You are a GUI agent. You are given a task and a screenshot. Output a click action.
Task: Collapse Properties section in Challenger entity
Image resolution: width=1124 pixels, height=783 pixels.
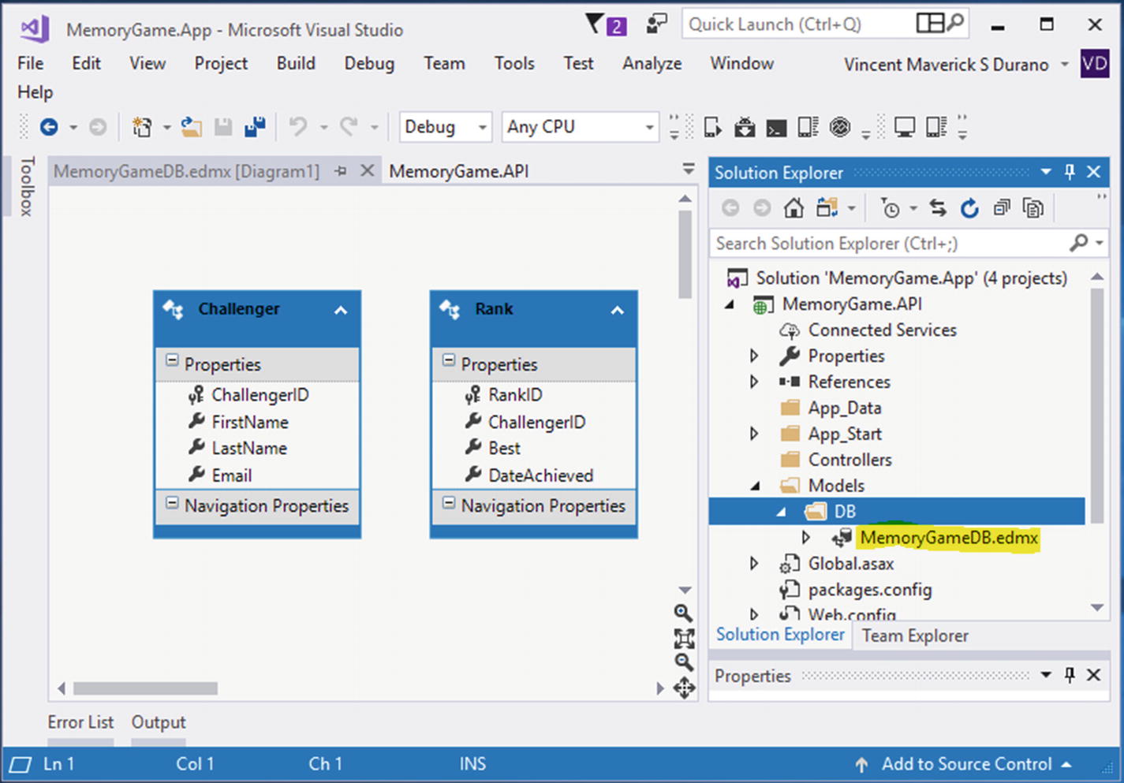click(x=171, y=361)
